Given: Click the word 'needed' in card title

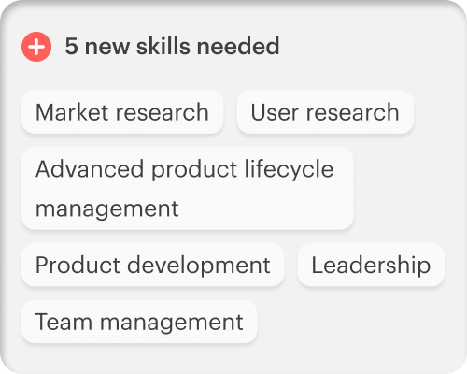Looking at the screenshot, I should 238,46.
